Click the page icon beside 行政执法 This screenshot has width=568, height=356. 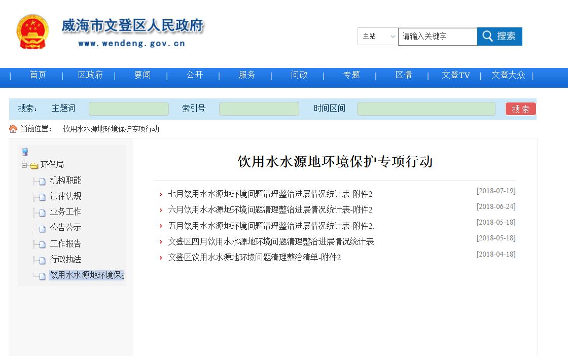[43, 260]
